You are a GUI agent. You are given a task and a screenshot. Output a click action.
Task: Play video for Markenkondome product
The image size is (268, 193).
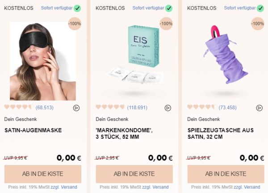click(168, 108)
